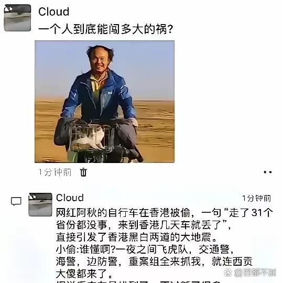
Task: Select comment line starting "省份都没事"
Action: click(x=143, y=225)
